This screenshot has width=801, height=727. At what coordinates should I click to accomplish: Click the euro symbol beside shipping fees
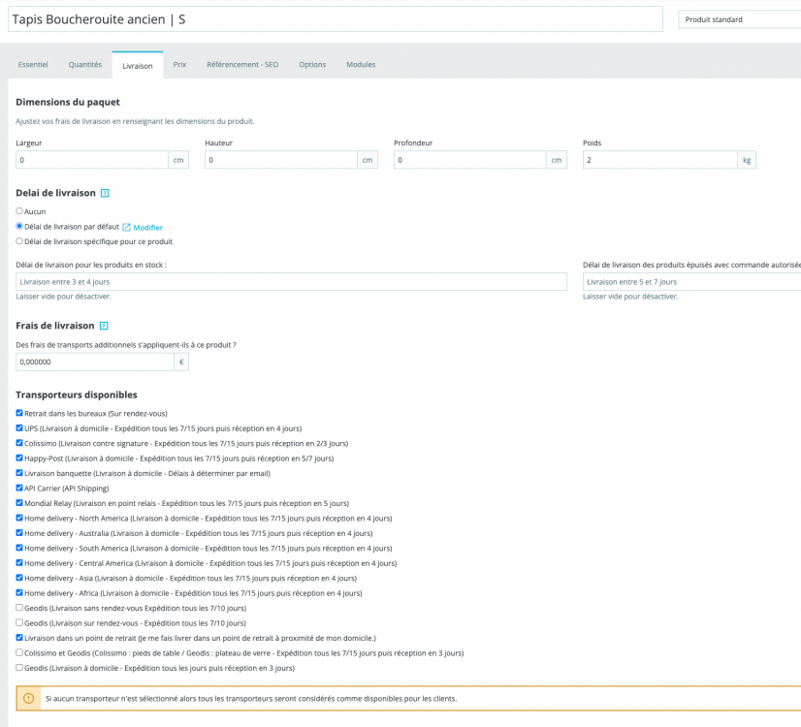181,362
